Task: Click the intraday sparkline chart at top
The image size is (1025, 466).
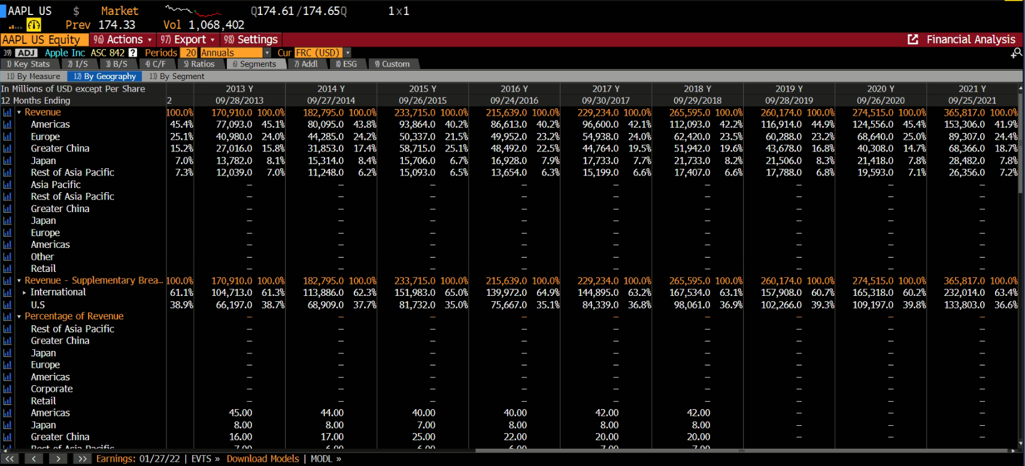Action: 193,11
